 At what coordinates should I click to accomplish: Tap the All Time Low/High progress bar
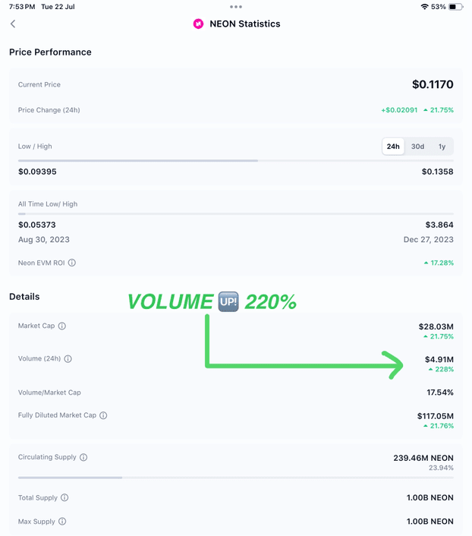pos(236,214)
